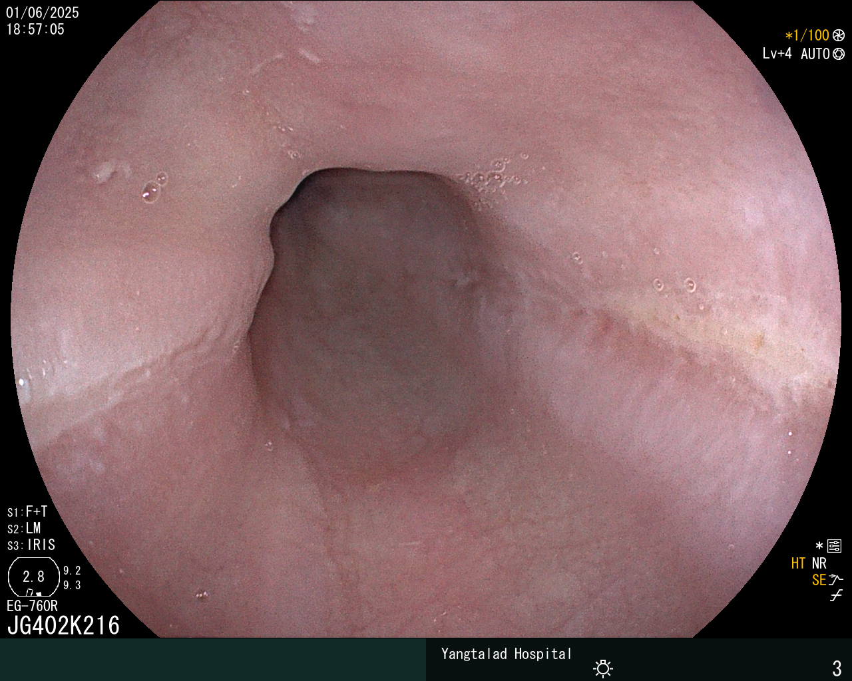The image size is (852, 681).
Task: Click the yellow HT indicator
Action: pos(798,563)
